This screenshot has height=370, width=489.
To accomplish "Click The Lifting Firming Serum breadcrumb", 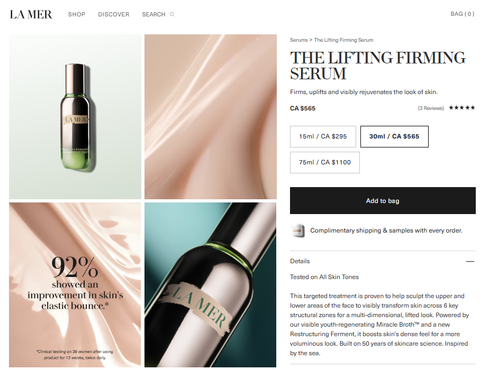I will coord(343,40).
